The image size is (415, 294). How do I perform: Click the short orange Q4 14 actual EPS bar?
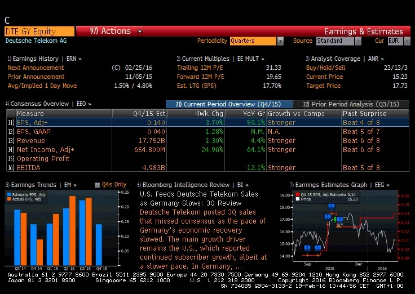pyautogui.click(x=39, y=252)
